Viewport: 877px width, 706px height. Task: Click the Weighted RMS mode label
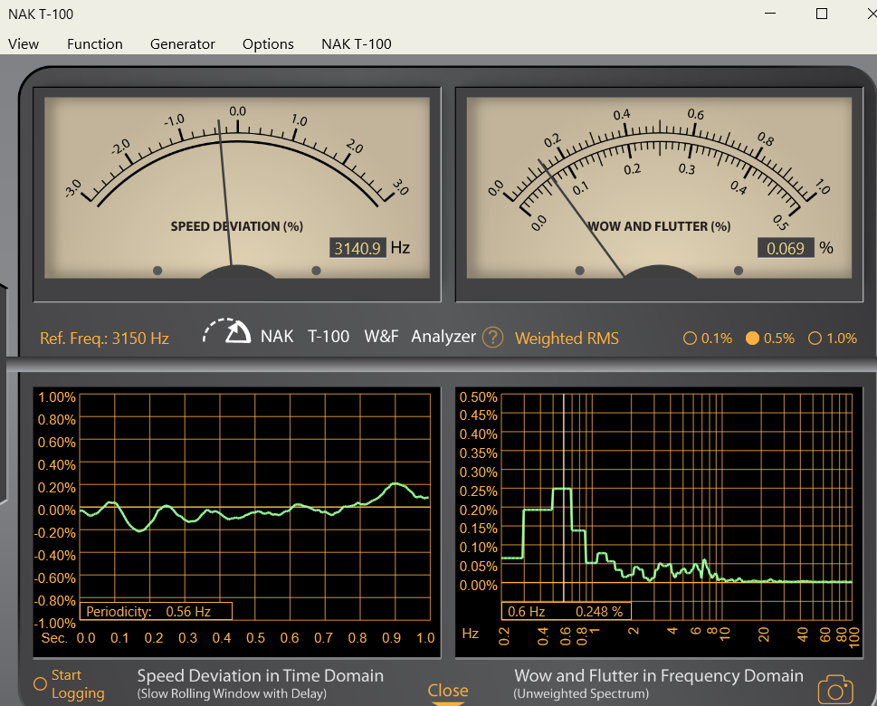click(567, 339)
